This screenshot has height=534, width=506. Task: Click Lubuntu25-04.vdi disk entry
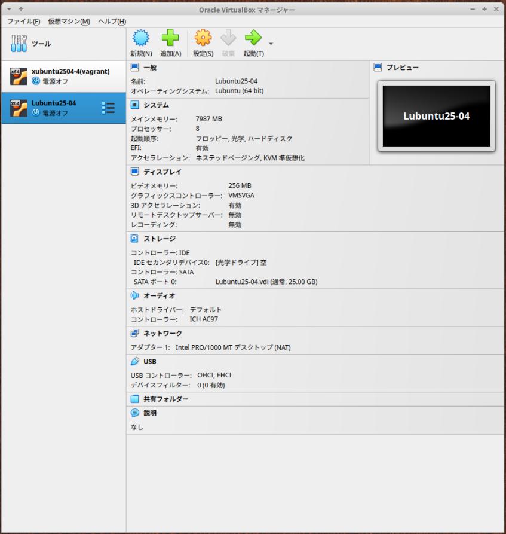(266, 282)
